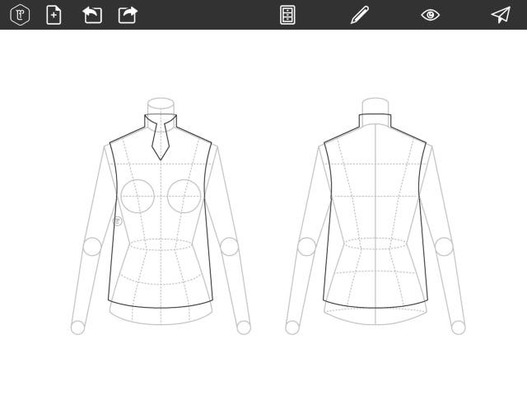Screen dimensions: 527x395
Task: Click the small circular marker near left bust
Action: [117, 221]
